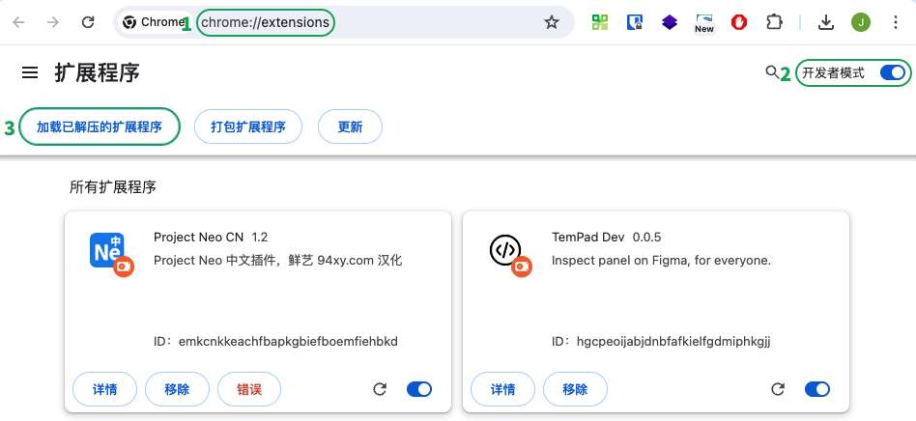This screenshot has height=421, width=916.
Task: Open the purple diamond extension icon
Action: [670, 22]
